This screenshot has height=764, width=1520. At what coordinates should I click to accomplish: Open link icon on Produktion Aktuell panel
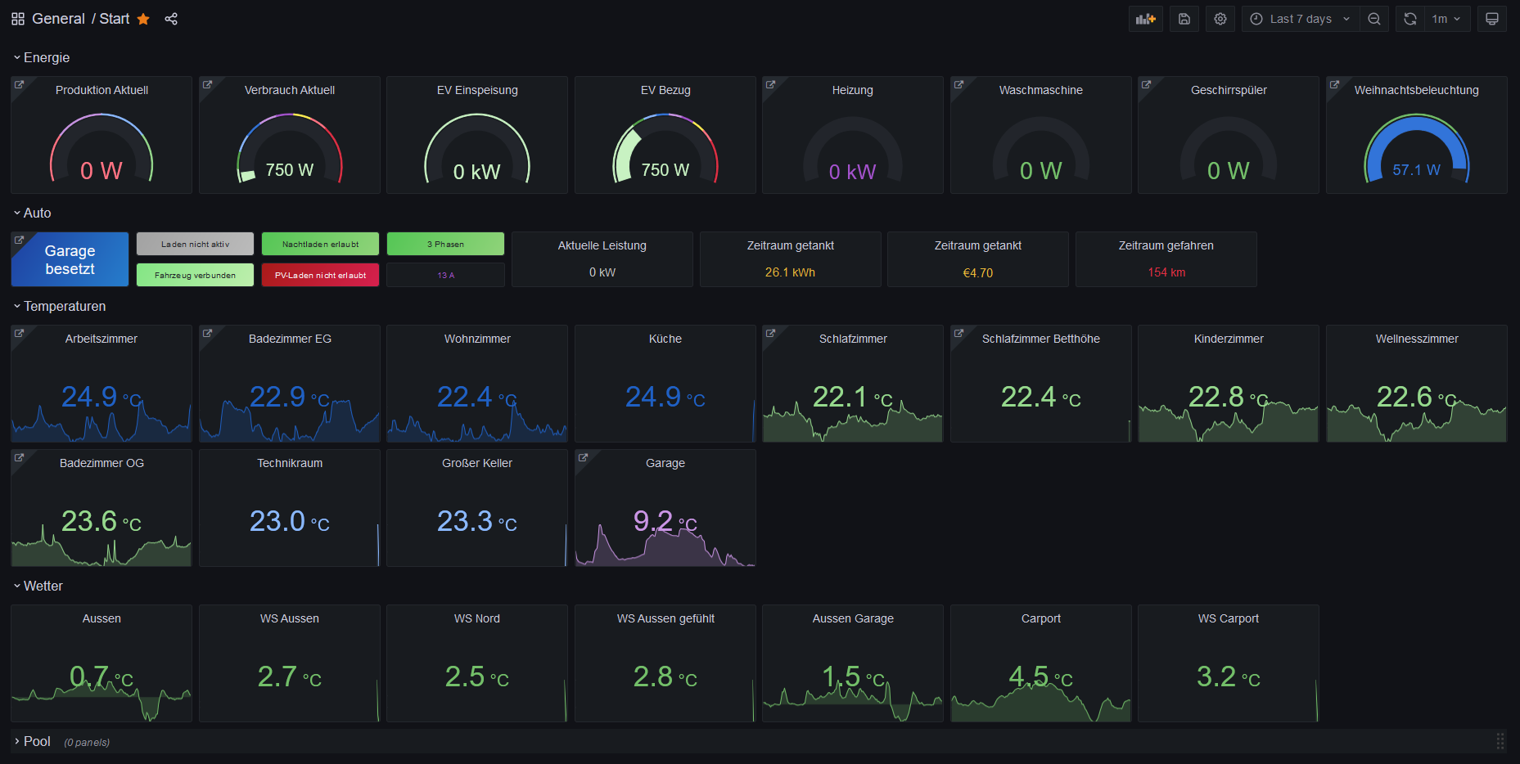[20, 84]
